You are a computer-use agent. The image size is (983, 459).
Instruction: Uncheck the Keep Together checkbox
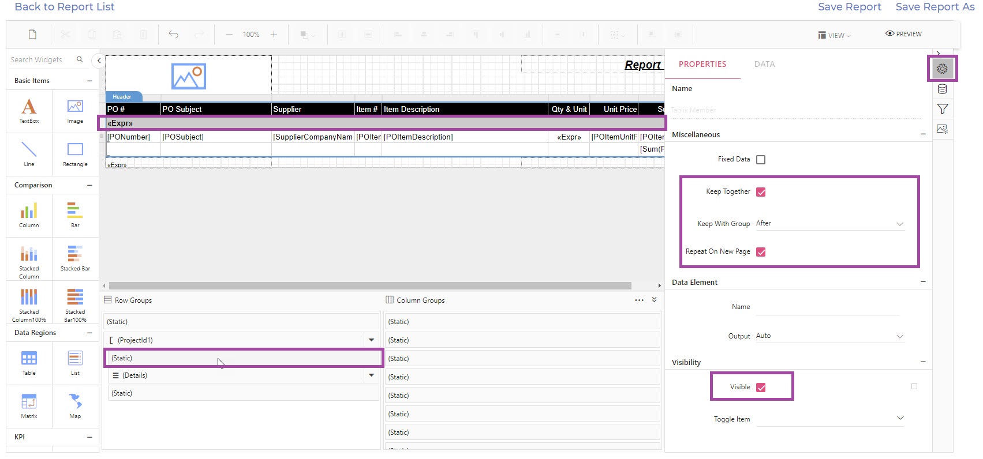point(761,192)
